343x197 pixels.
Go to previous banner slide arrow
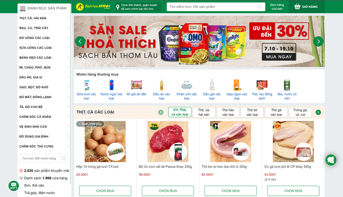80,41
